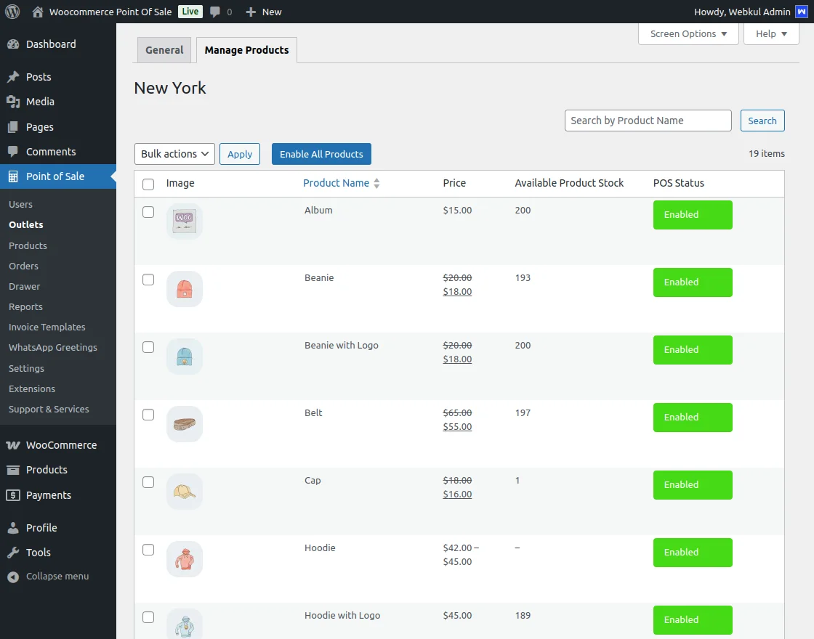The height and width of the screenshot is (639, 814).
Task: Click the Payments sidebar icon
Action: point(13,495)
